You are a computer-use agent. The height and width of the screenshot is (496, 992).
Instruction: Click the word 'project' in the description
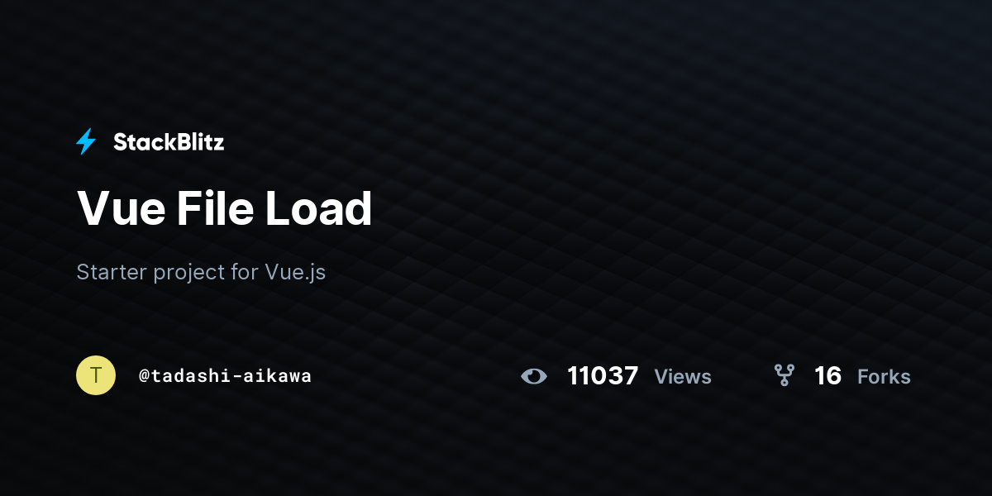tap(189, 273)
